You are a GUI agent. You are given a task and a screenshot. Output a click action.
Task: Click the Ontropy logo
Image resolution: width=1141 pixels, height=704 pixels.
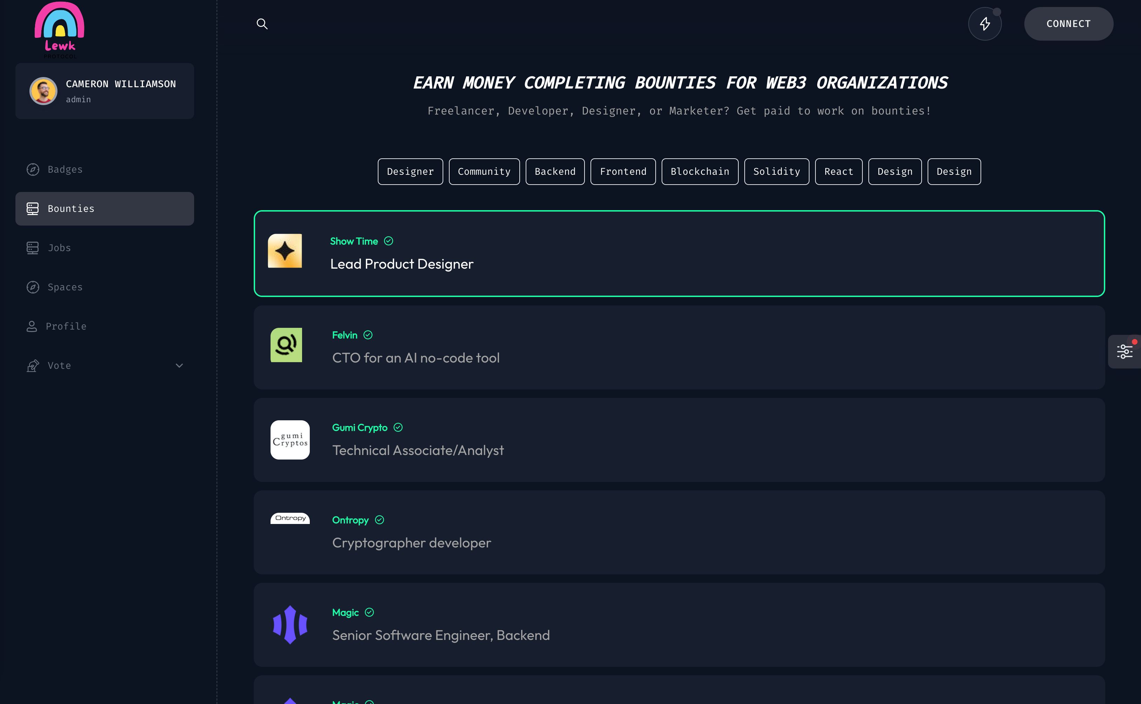pos(290,518)
